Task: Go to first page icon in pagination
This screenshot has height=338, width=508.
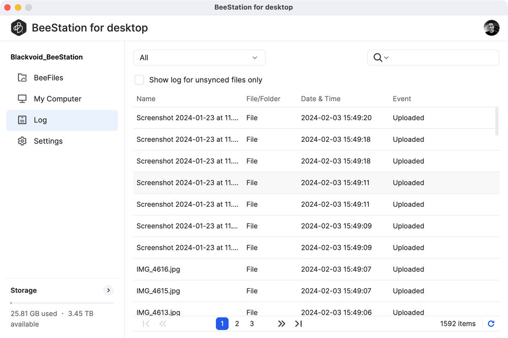Action: click(146, 323)
